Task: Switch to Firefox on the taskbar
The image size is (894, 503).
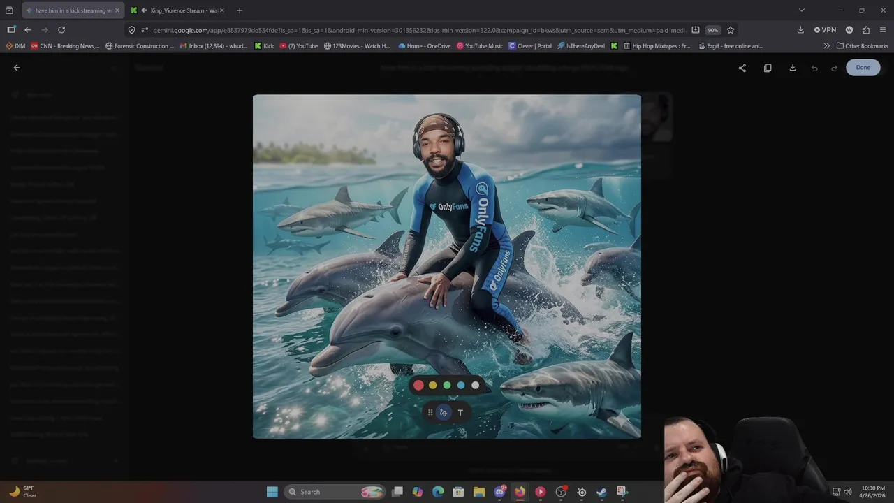Action: pos(520,492)
